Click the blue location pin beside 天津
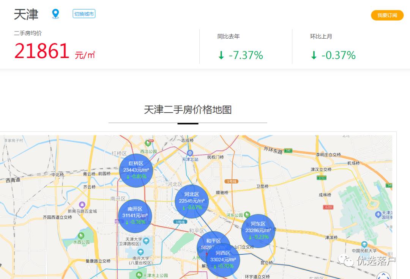The image size is (410, 279). 55,13
